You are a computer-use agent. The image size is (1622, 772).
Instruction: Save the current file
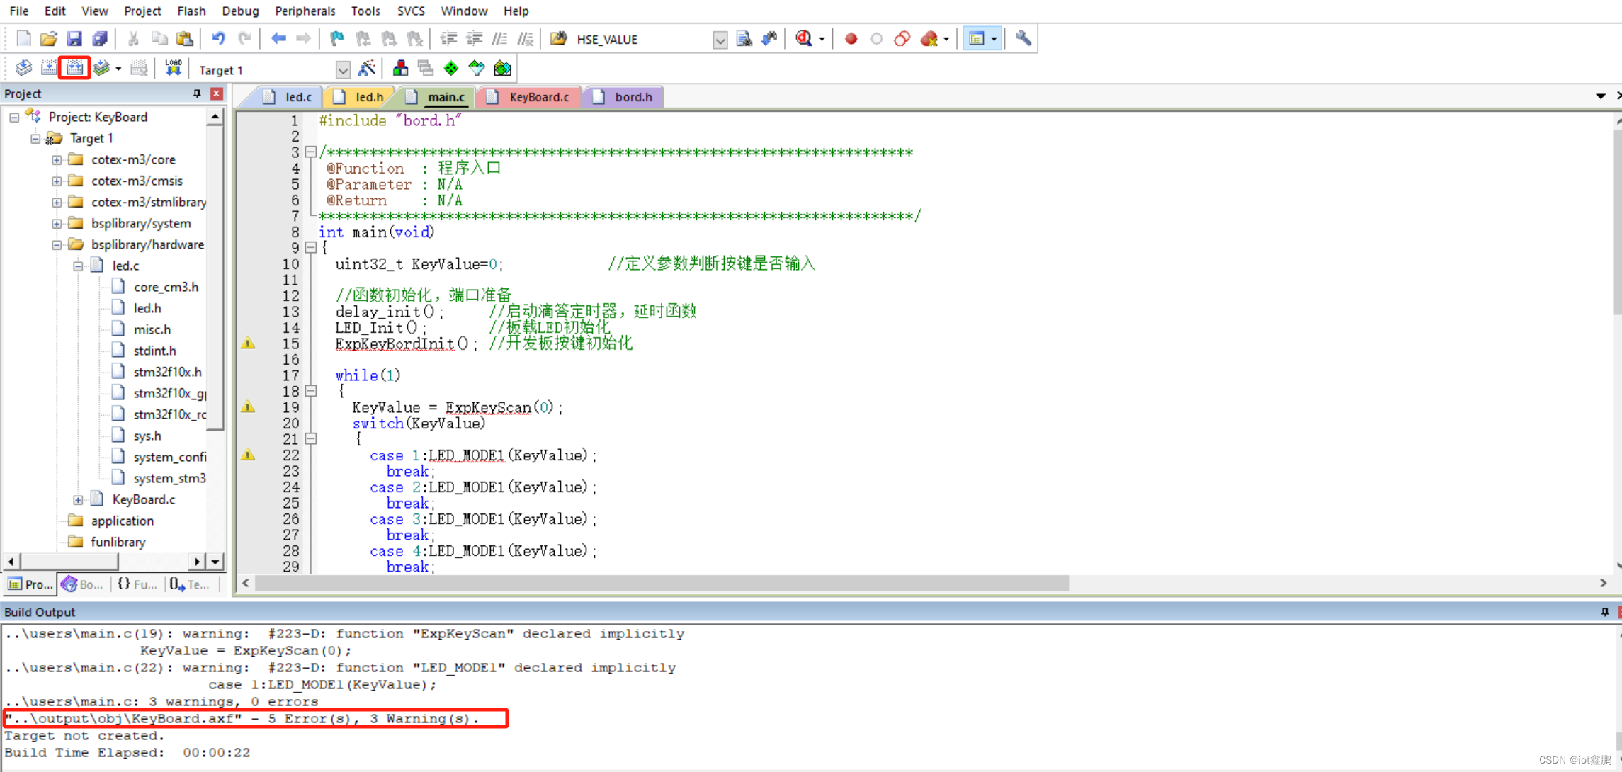[x=74, y=39]
